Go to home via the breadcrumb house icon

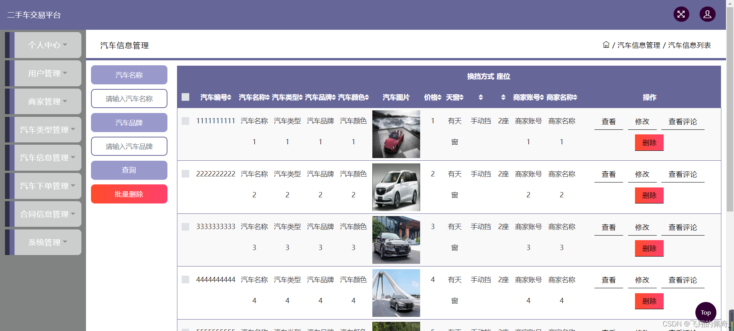point(606,45)
